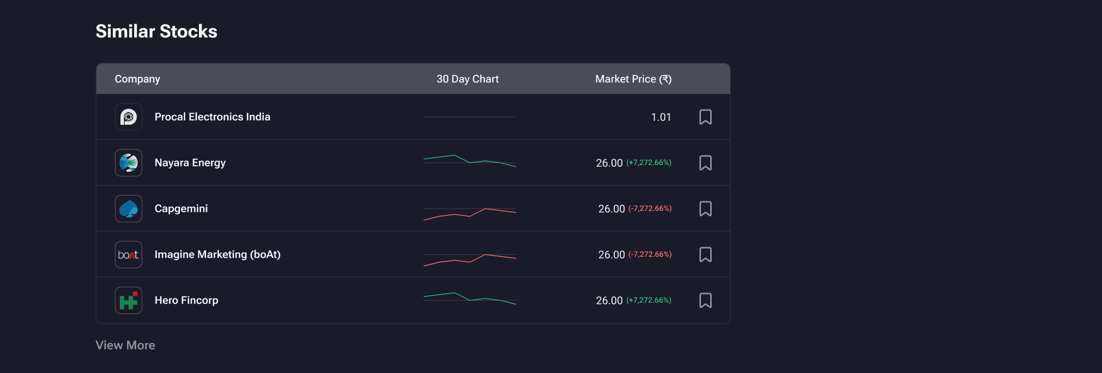Screen dimensions: 1102x373
Task: Click Nayara Energy +7,272.66% change
Action: click(x=649, y=163)
